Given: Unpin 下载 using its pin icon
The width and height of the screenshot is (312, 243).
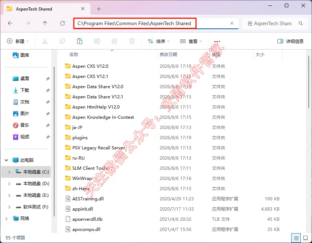Looking at the screenshot, I should tap(48, 90).
